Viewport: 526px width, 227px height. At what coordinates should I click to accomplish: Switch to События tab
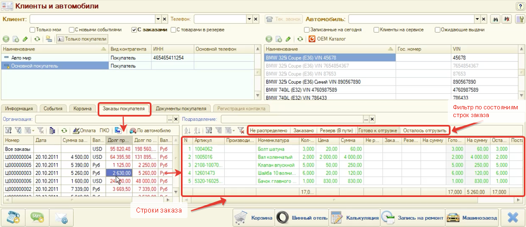[53, 108]
